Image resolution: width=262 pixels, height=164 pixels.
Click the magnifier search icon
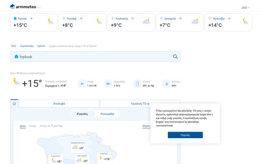(175, 57)
